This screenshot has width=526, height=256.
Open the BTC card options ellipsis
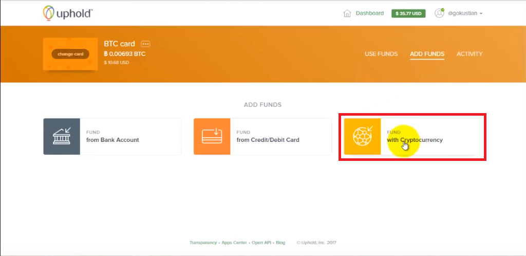click(145, 44)
